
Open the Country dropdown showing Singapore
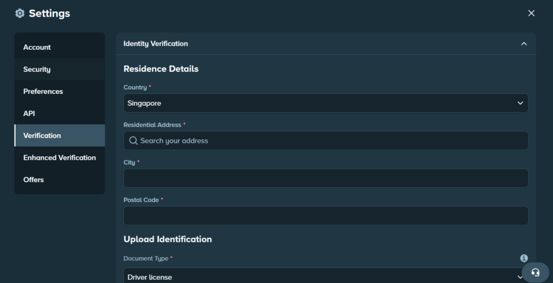coord(326,103)
